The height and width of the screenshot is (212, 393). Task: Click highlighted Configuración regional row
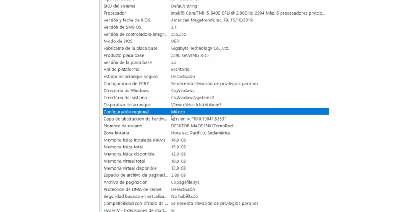pos(216,111)
